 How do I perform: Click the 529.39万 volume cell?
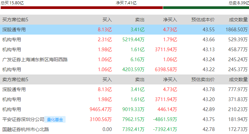pyautogui.click(x=238, y=40)
